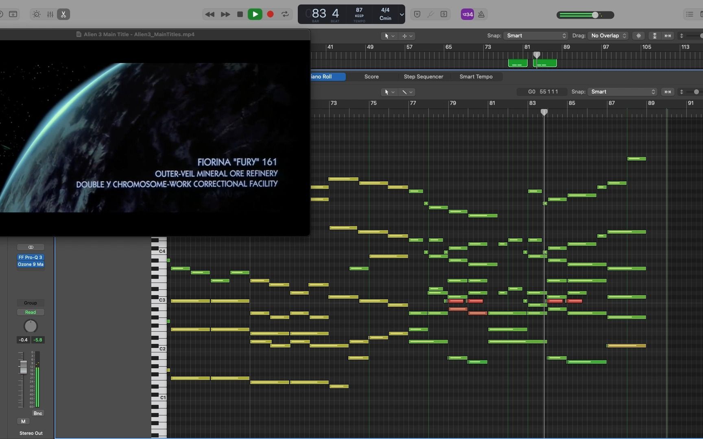Click the Bnc bounce button
703x439 pixels.
(38, 413)
